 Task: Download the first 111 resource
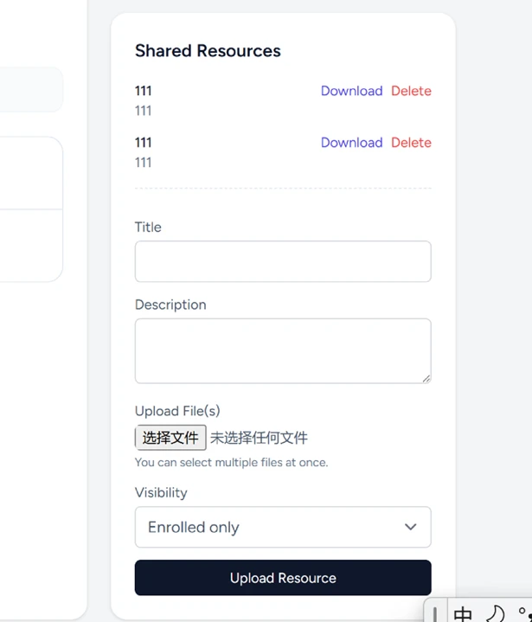pyautogui.click(x=351, y=91)
